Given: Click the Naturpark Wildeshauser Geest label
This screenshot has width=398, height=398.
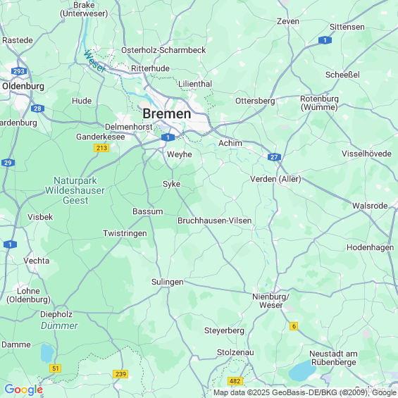Looking at the screenshot, I should [x=75, y=190].
